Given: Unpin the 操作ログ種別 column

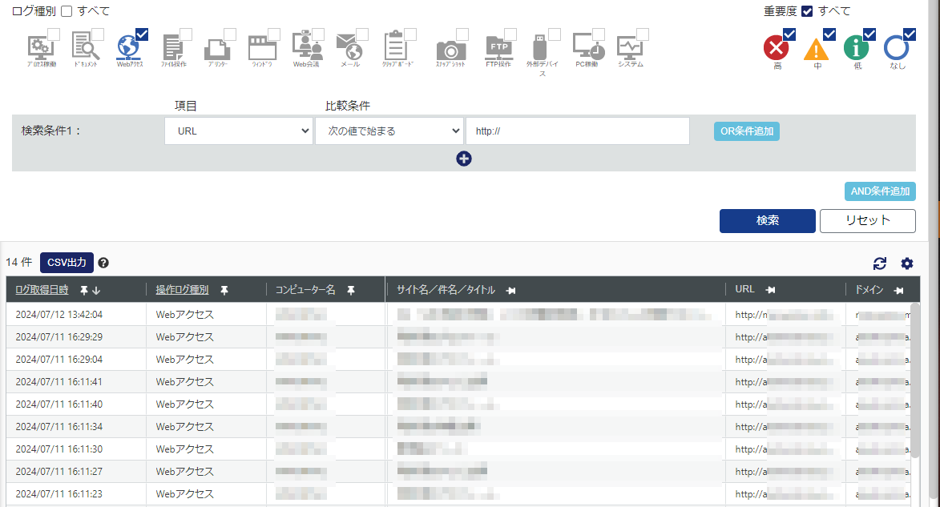Looking at the screenshot, I should (x=224, y=290).
